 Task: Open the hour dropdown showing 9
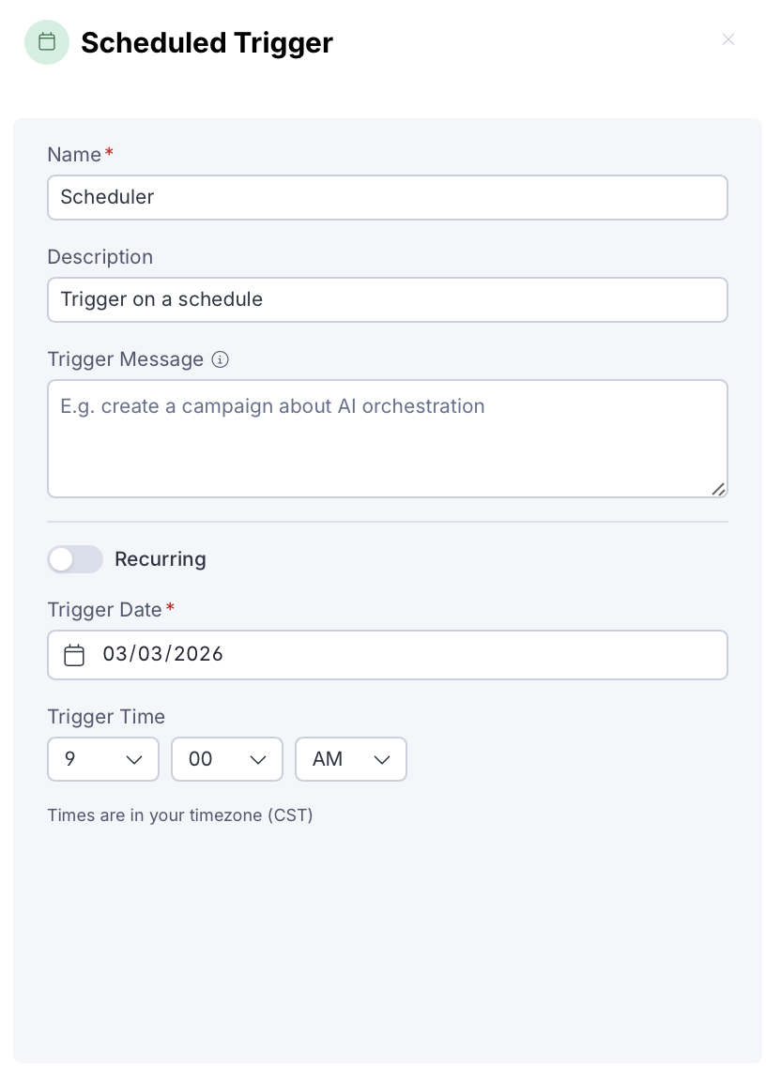pyautogui.click(x=94, y=759)
